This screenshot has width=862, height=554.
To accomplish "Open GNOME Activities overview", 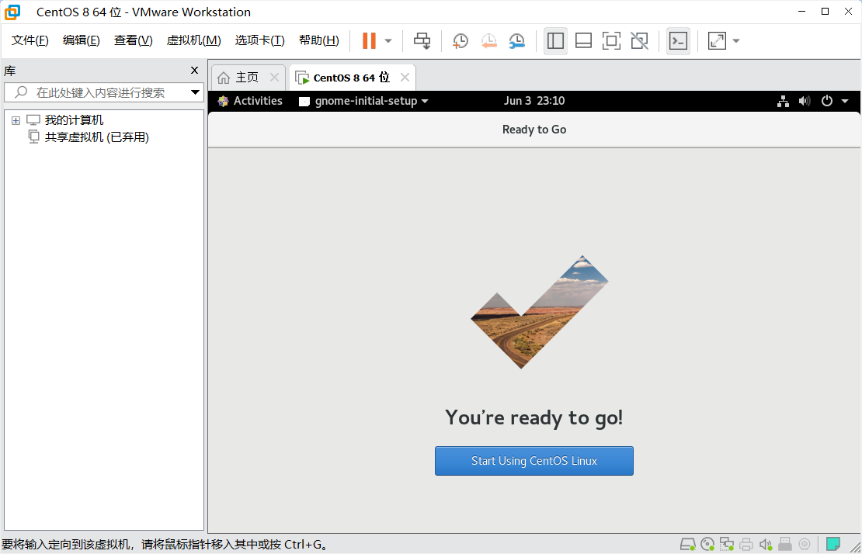I will pos(250,101).
